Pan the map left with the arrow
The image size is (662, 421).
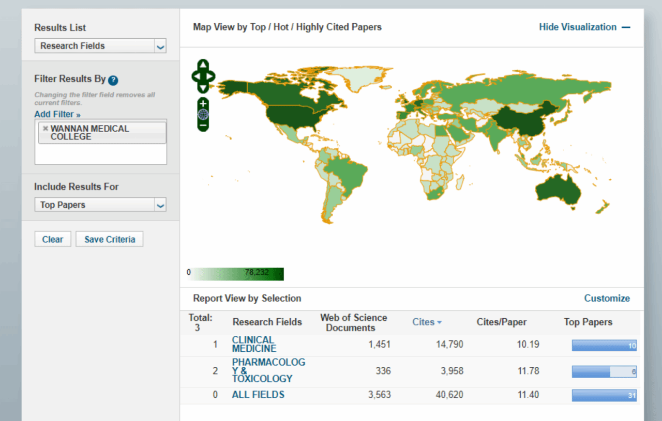196,76
